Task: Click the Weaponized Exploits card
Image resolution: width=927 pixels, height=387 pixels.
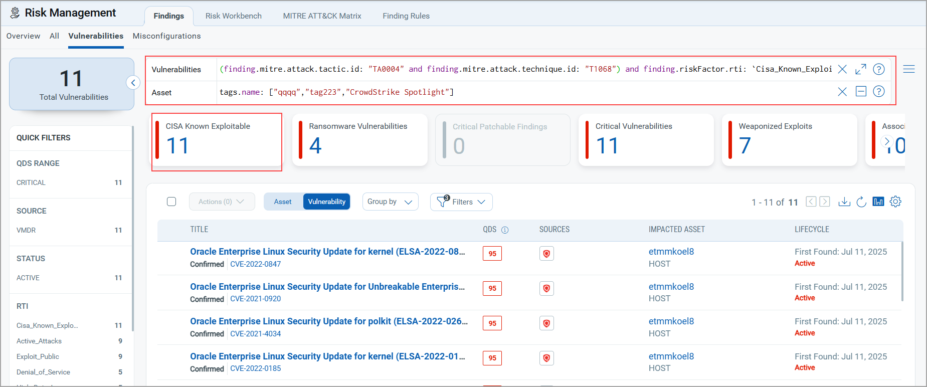Action: coord(790,140)
